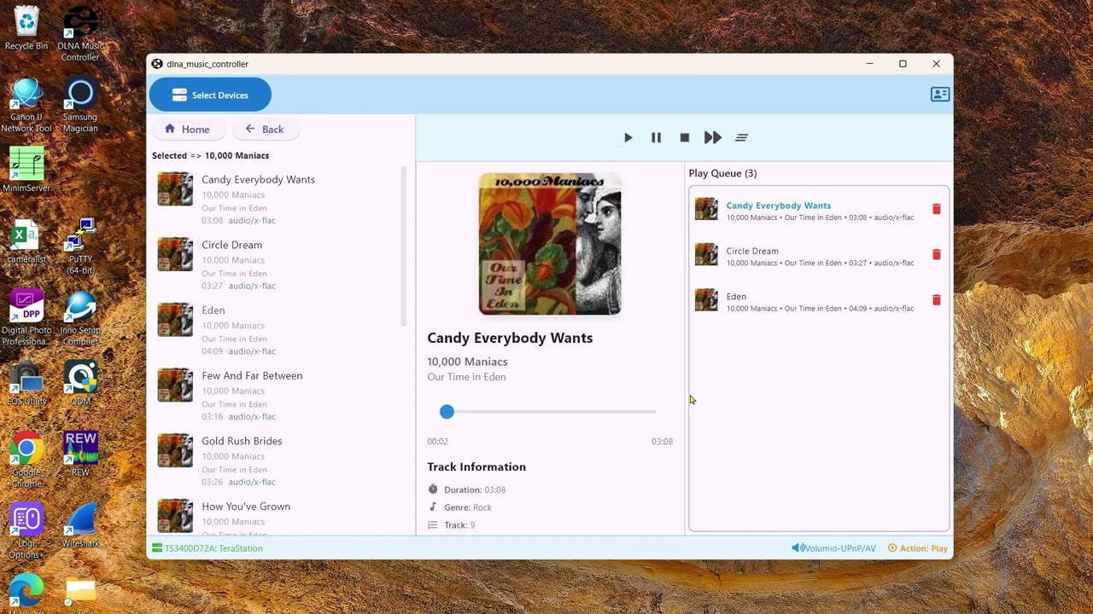Click the library list scrollbar

coord(404,246)
